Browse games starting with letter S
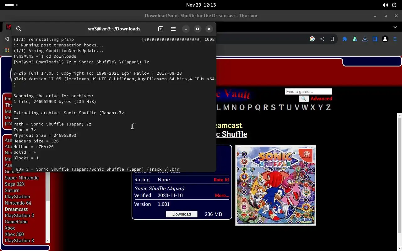402x251 pixels. 273,108
